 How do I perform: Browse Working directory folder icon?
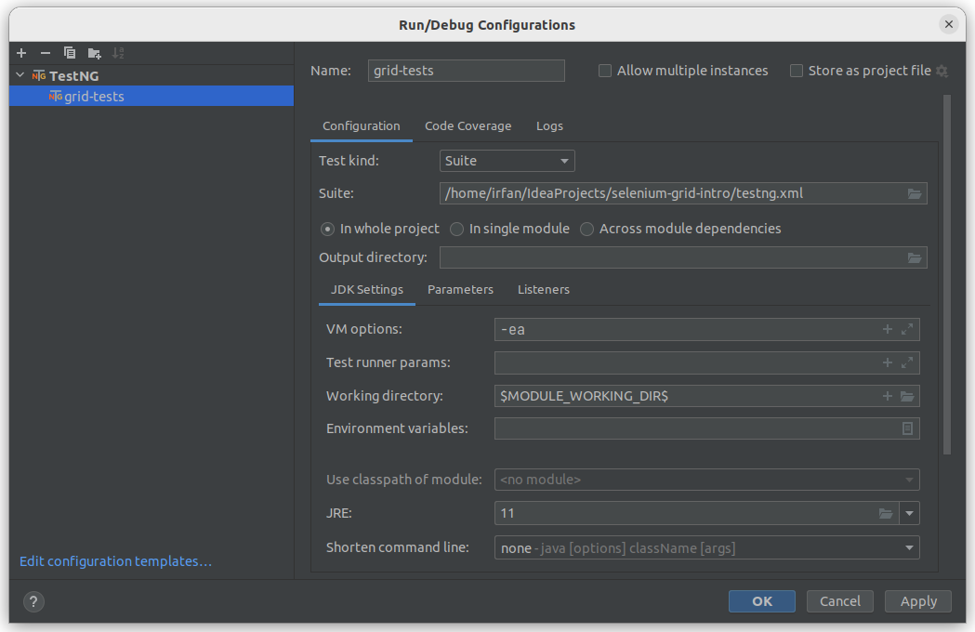tap(907, 396)
